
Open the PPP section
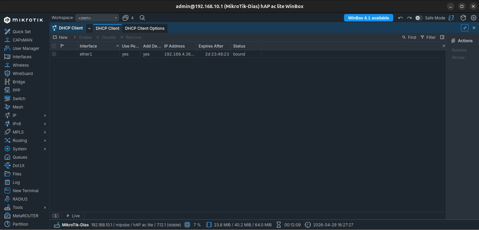(x=16, y=90)
